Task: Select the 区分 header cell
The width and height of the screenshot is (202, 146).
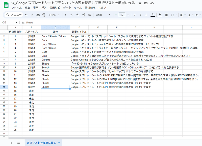Action: [55, 32]
